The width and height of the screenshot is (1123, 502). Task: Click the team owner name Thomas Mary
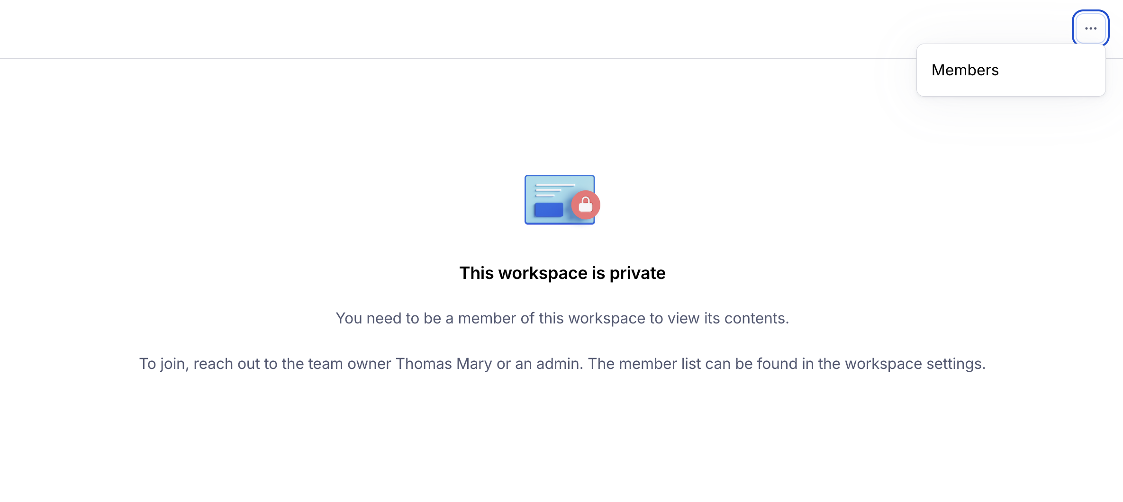pos(444,364)
